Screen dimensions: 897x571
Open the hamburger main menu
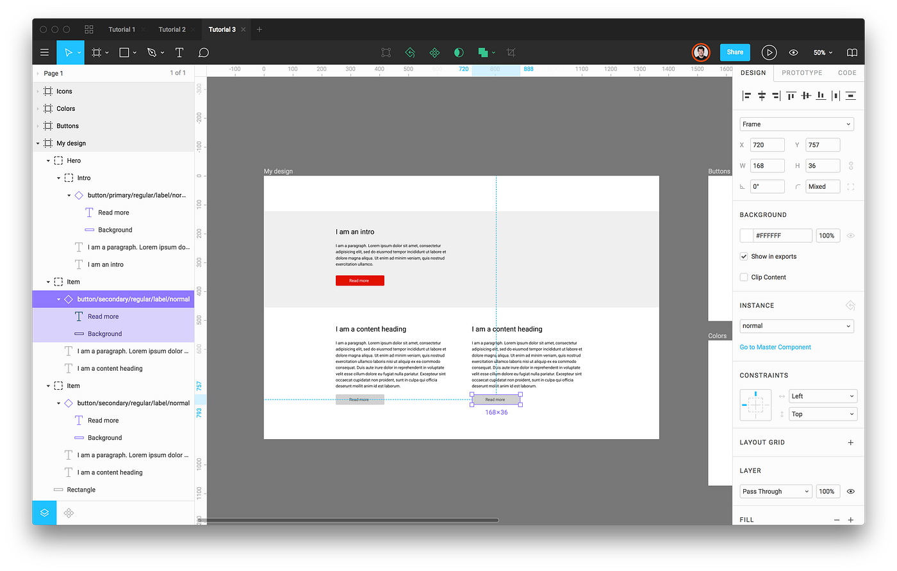(44, 52)
